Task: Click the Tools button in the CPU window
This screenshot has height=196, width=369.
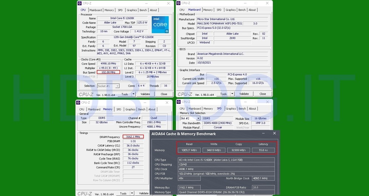Action: (x=124, y=94)
